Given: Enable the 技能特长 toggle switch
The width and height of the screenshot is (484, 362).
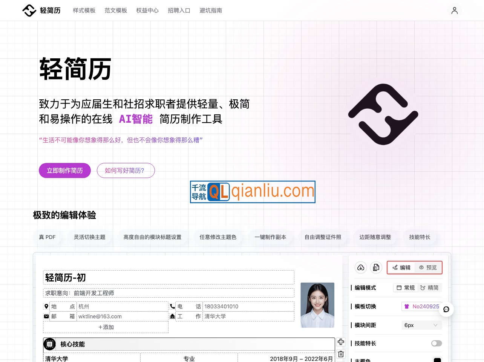Looking at the screenshot, I should (436, 343).
